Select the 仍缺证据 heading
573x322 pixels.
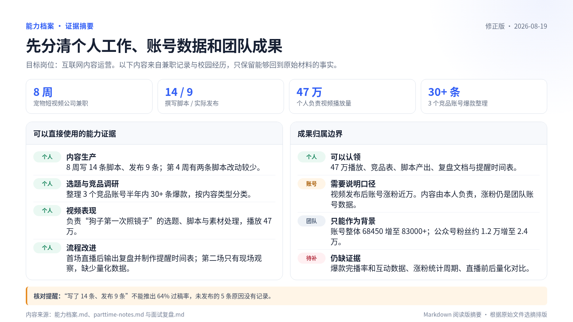click(x=346, y=258)
